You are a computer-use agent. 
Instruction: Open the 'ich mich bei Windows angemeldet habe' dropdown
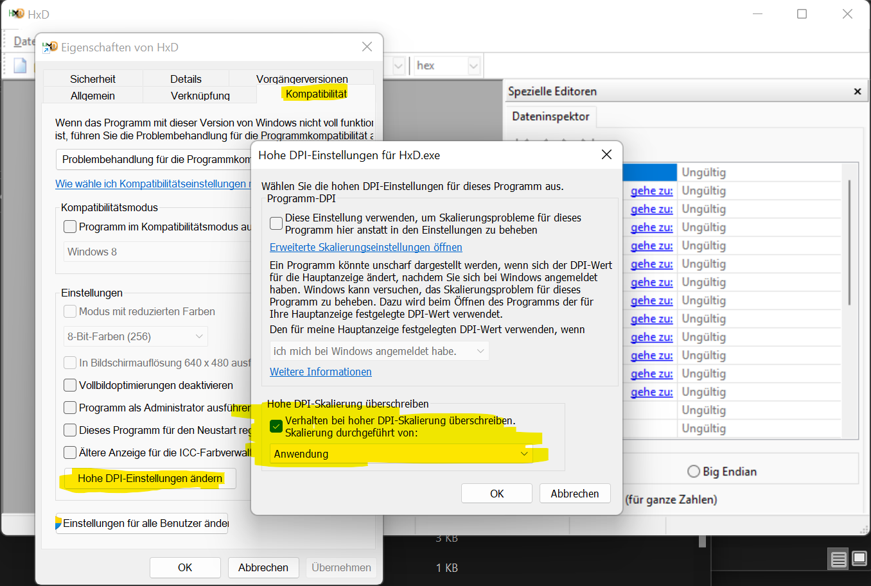[x=379, y=351]
